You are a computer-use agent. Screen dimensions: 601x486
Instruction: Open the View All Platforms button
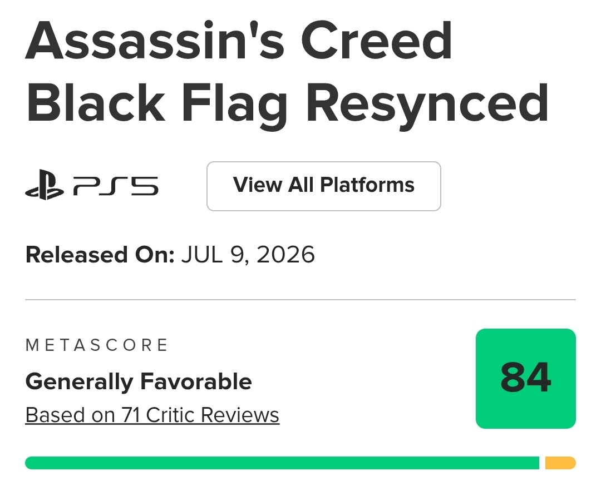coord(323,186)
